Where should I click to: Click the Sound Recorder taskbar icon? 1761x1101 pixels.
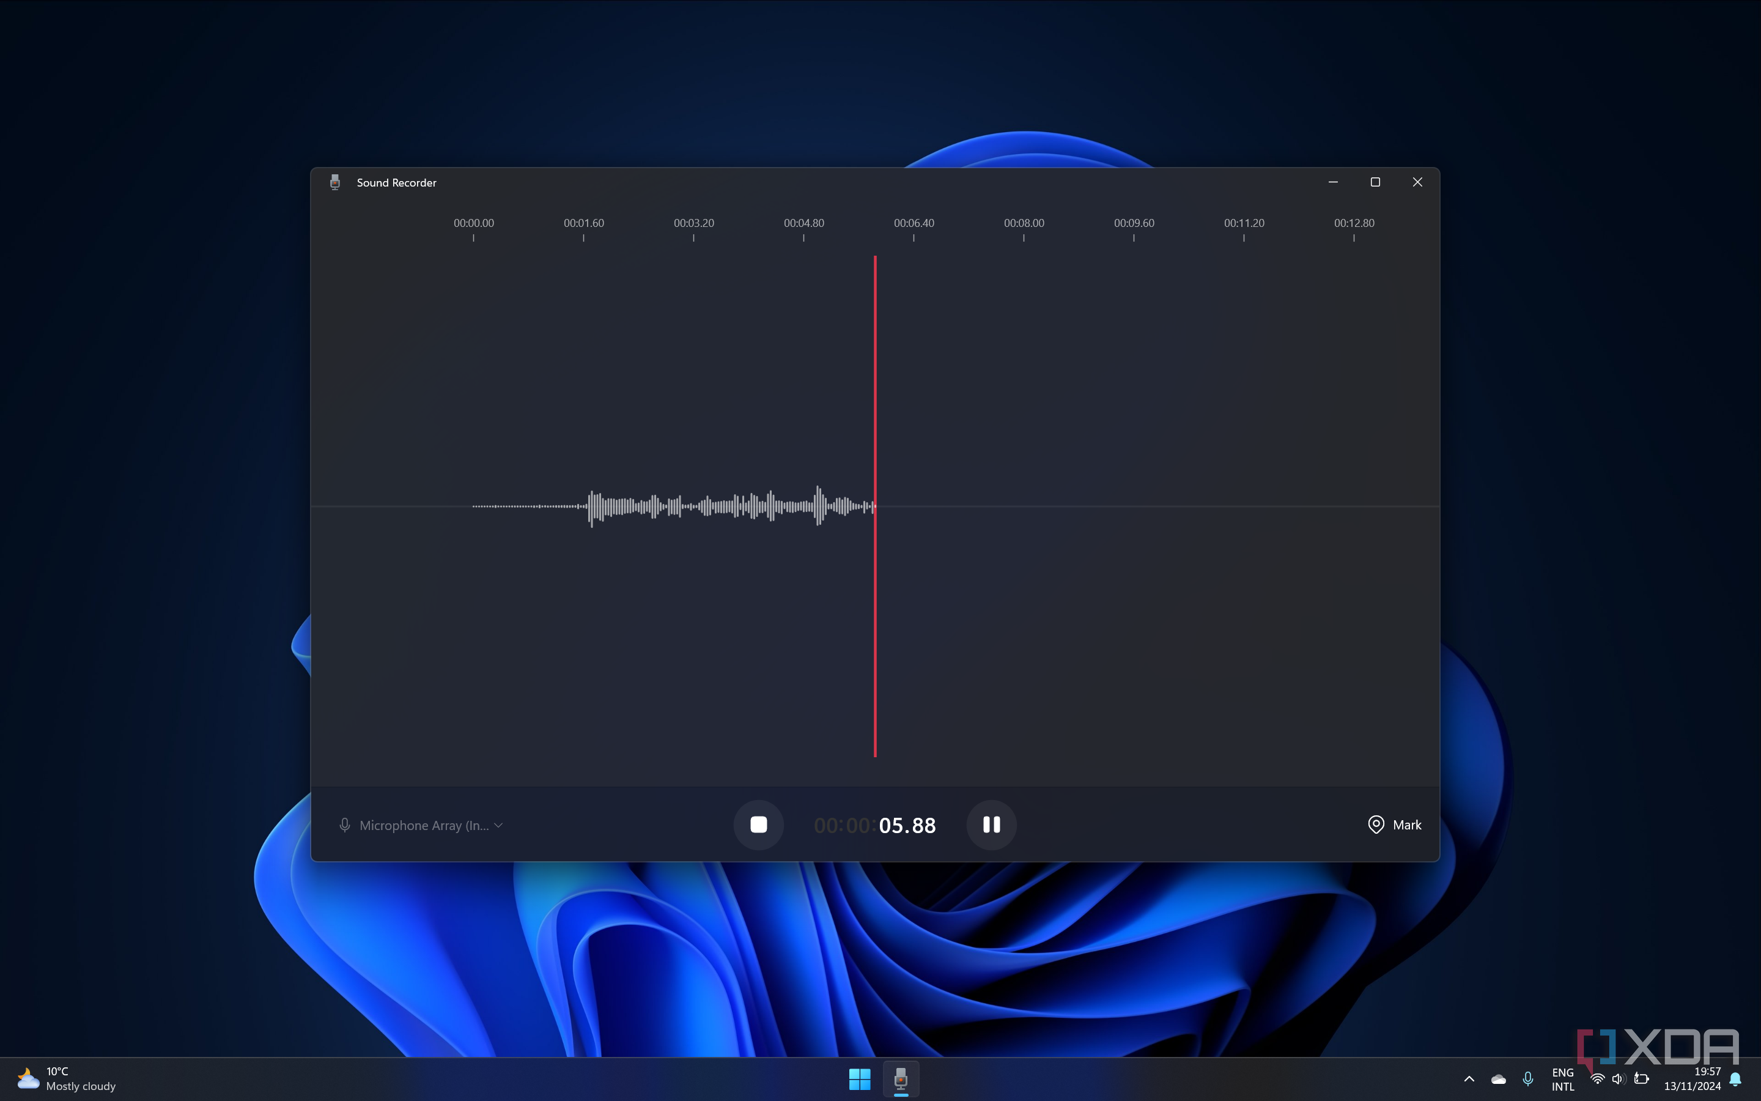point(901,1079)
